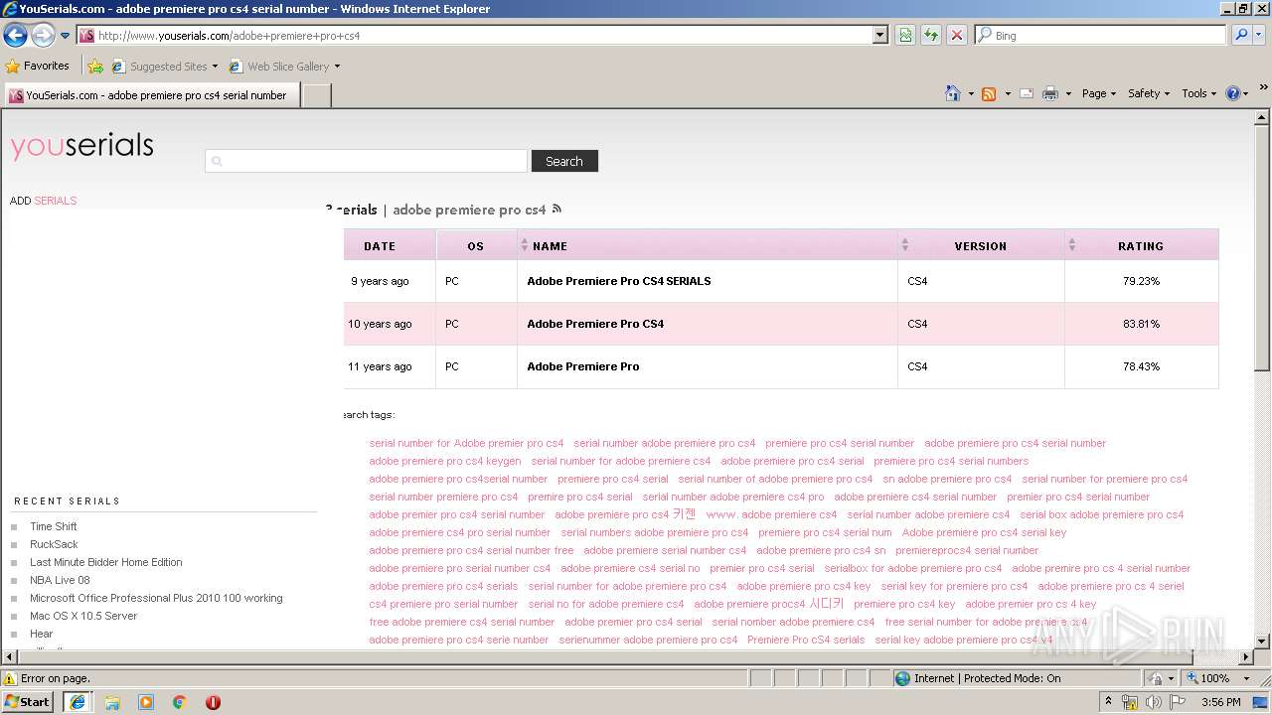Open the Print options dropdown arrow
Image resolution: width=1272 pixels, height=715 pixels.
point(1068,93)
